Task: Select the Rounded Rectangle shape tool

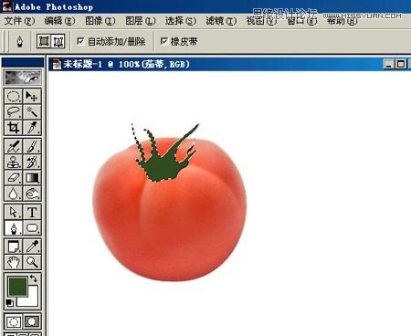Action: [x=32, y=227]
